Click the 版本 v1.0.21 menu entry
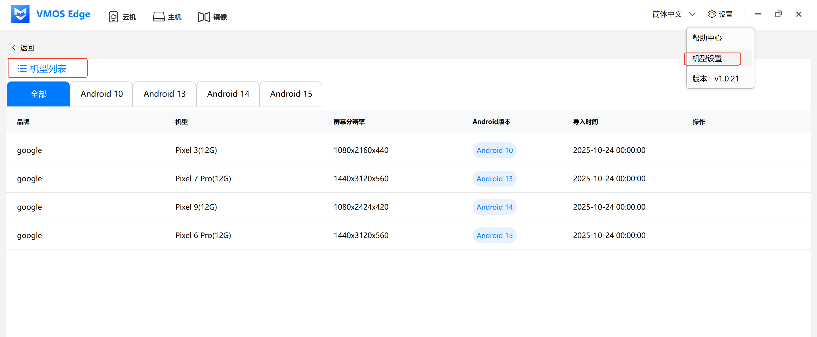 tap(715, 79)
